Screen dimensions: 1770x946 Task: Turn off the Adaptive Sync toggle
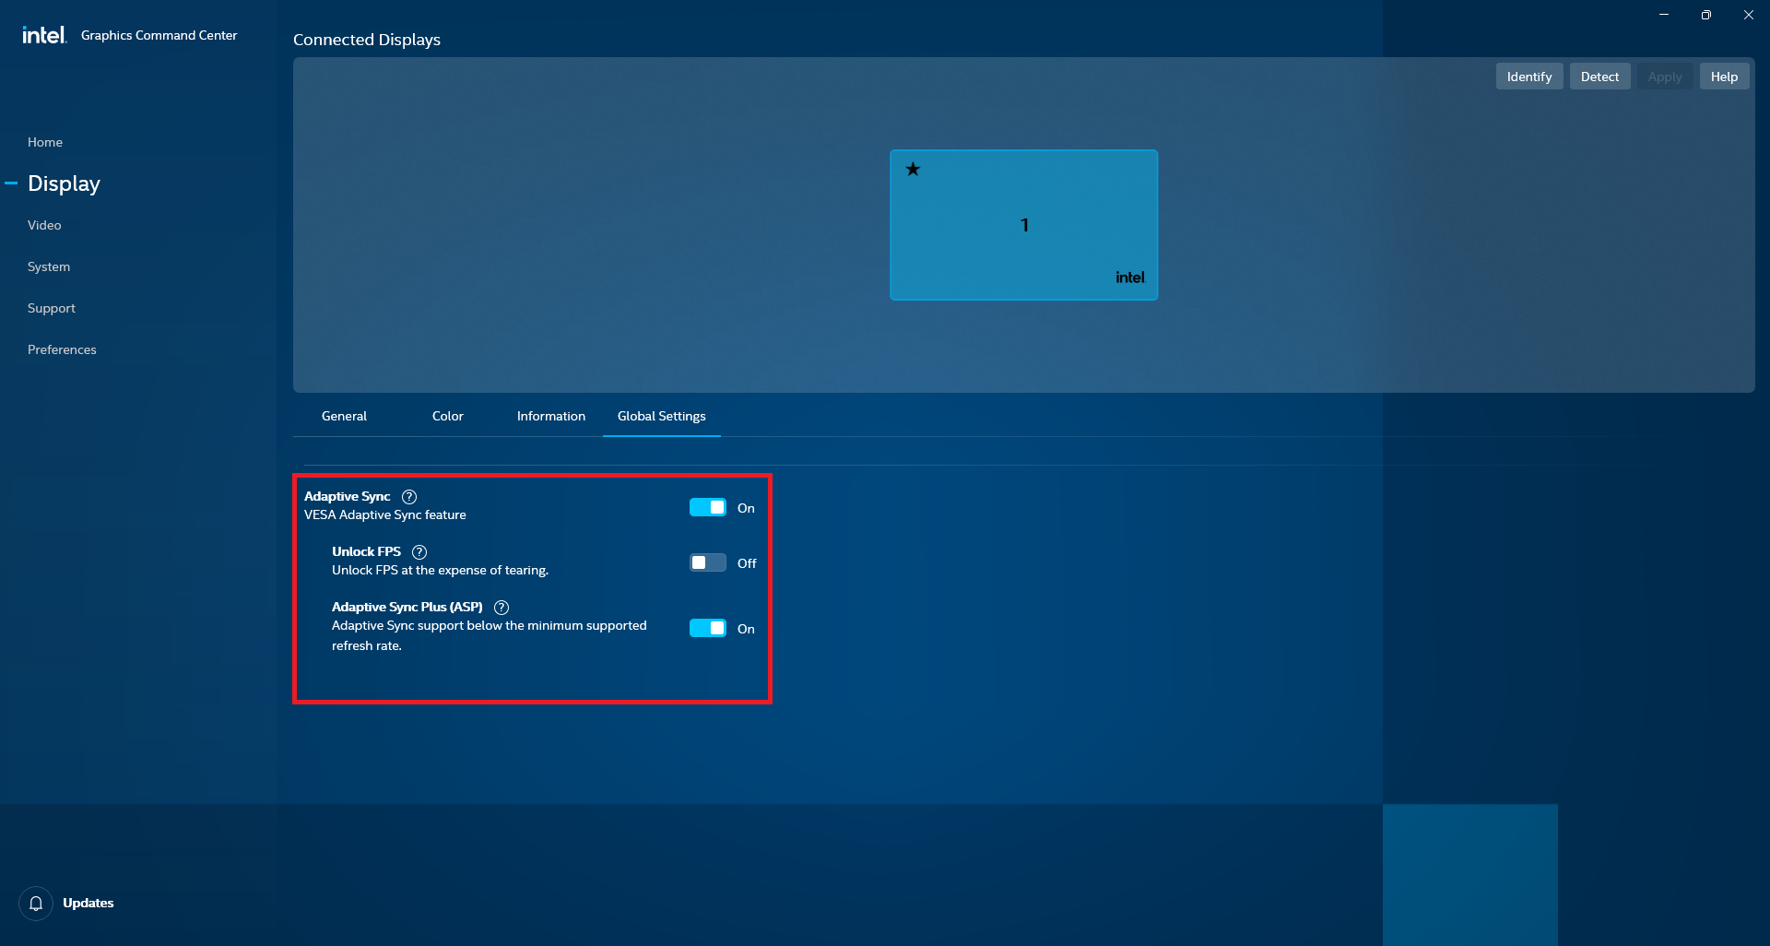[x=708, y=508]
